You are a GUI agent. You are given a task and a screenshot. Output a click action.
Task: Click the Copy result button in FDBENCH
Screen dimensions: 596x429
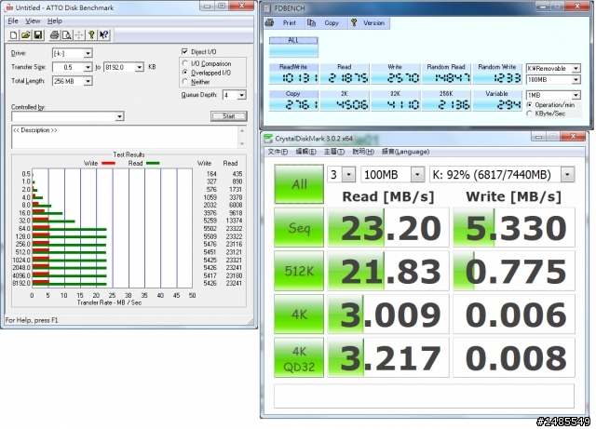tap(293, 101)
